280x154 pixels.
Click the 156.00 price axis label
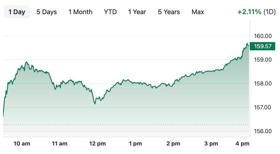[x=263, y=131]
